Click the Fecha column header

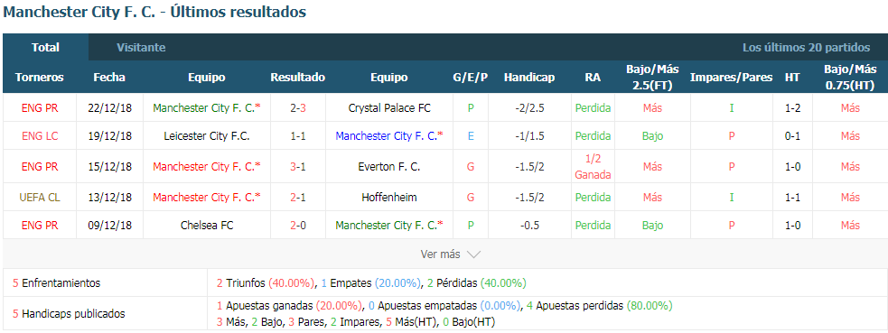(x=109, y=78)
